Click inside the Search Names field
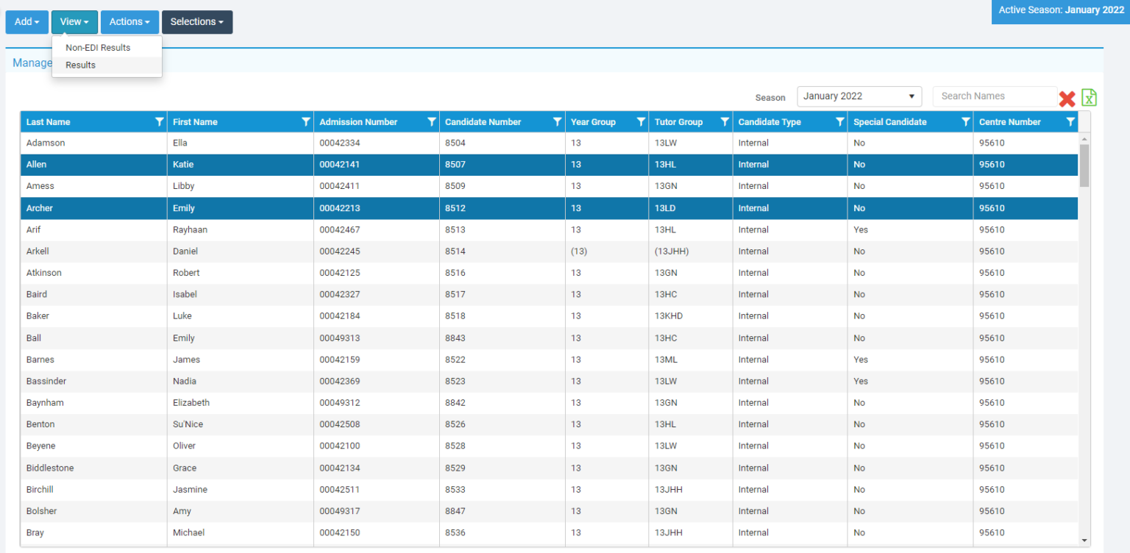1130x553 pixels. pos(995,96)
